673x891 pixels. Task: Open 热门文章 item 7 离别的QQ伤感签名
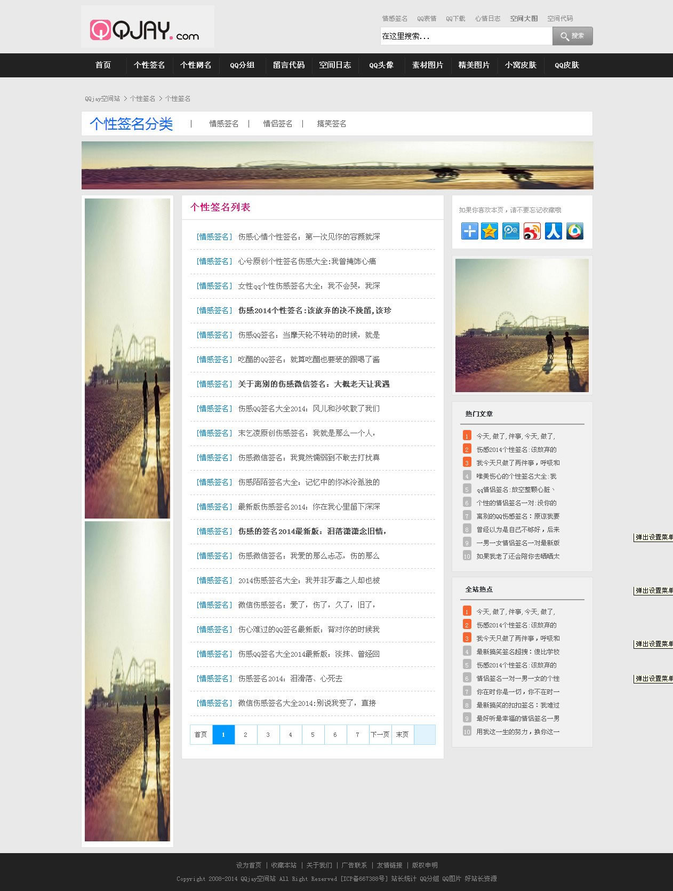click(x=518, y=516)
